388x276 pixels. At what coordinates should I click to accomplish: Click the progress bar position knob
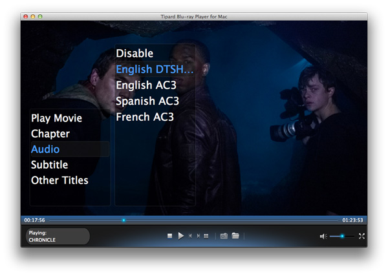[x=124, y=220]
